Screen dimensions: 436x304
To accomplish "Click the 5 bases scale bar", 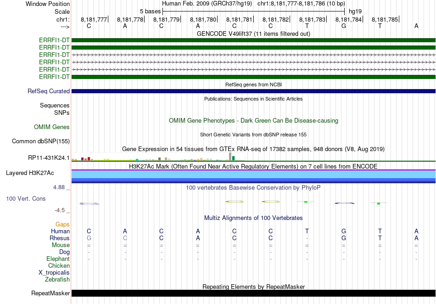I will click(x=253, y=11).
